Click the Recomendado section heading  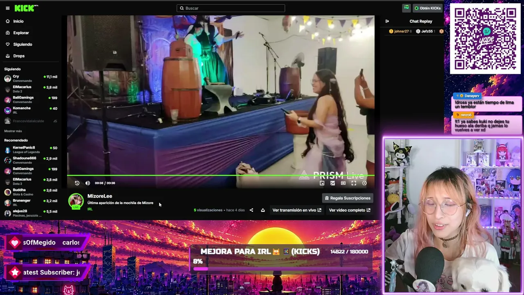(x=16, y=141)
